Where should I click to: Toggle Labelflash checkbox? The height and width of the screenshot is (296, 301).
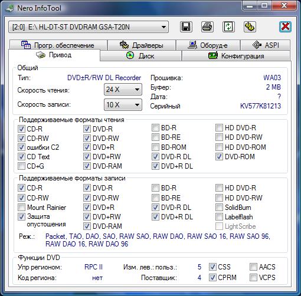(x=219, y=217)
